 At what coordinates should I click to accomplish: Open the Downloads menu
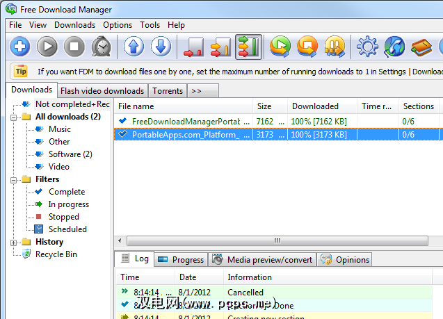pyautogui.click(x=74, y=25)
